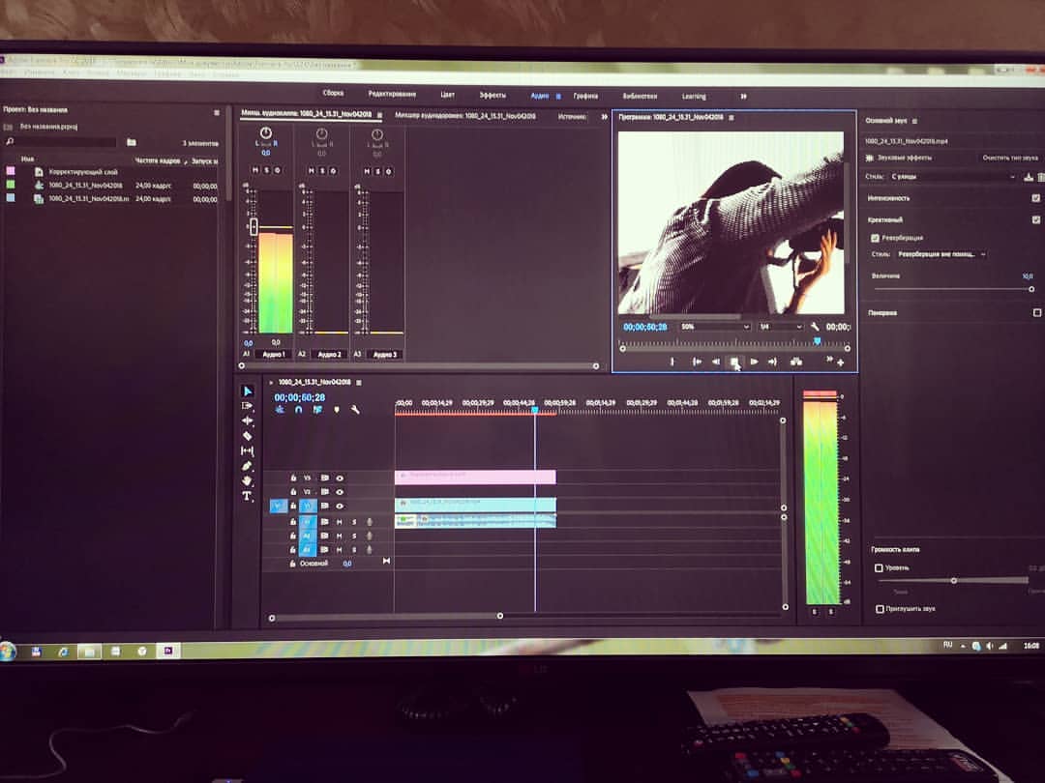Screen dimensions: 1045x783
Task: Select the Type tool
Action: [248, 496]
